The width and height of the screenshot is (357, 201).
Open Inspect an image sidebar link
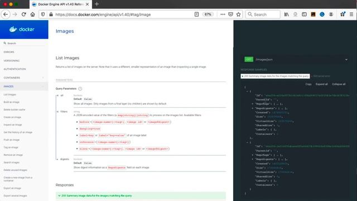click(13, 125)
